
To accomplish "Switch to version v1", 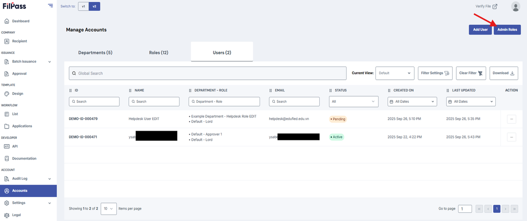I will (x=83, y=6).
